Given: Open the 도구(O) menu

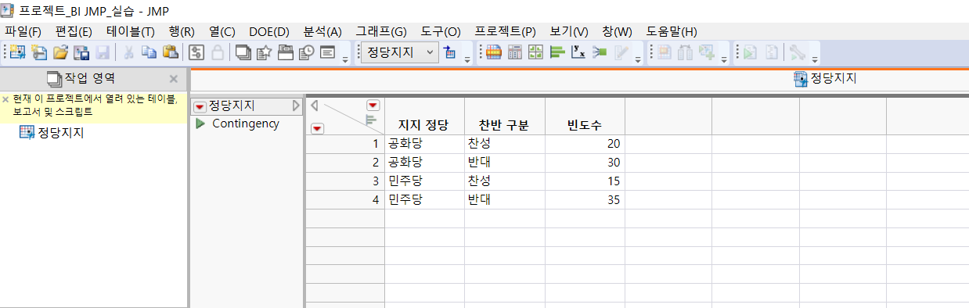Looking at the screenshot, I should (441, 32).
